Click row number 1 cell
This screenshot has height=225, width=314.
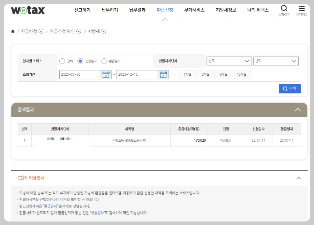tap(25, 141)
